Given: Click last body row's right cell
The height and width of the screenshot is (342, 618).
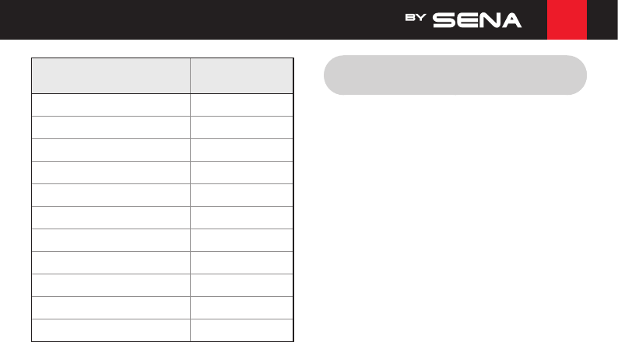Looking at the screenshot, I should click(x=241, y=330).
